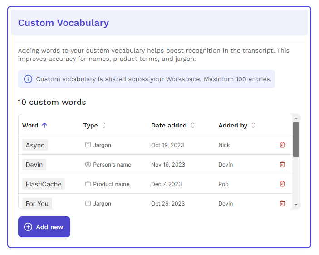Select the ElastiCache word chip

(x=44, y=184)
